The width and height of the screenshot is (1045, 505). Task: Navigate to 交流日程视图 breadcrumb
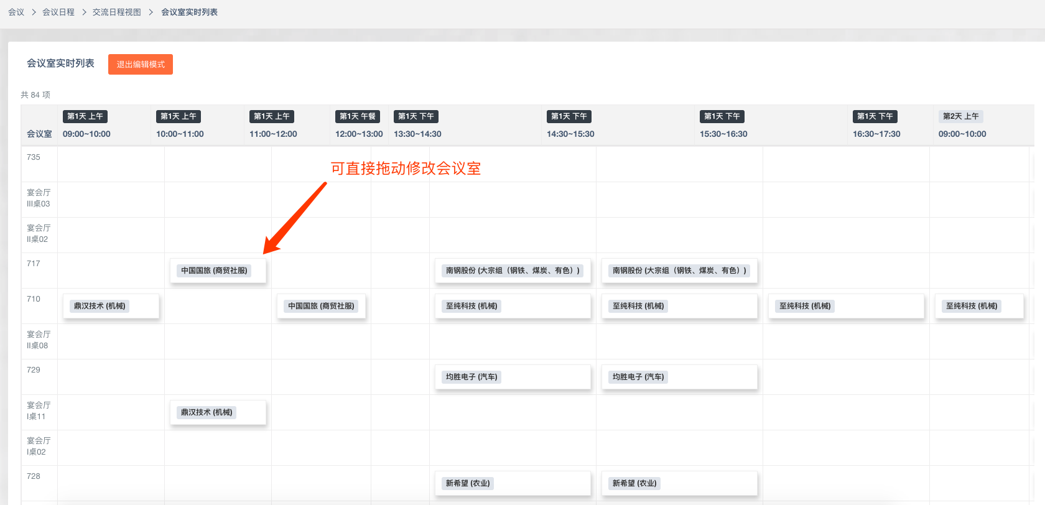(x=117, y=12)
